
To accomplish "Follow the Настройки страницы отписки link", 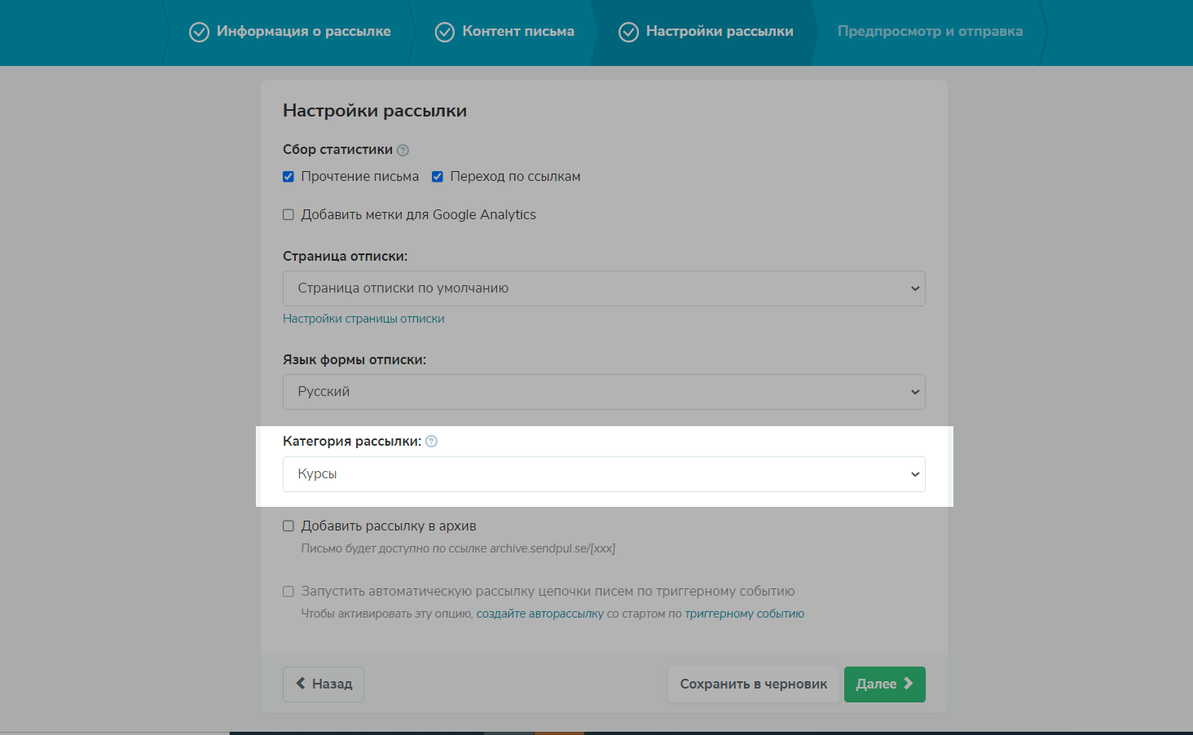I will click(363, 319).
